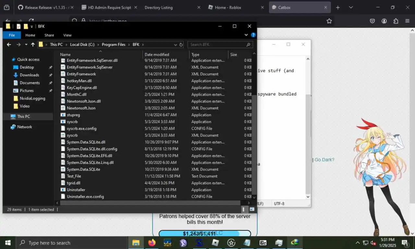This screenshot has height=249, width=415.
Task: Open NvidiaLogging folder in sidebar
Action: pyautogui.click(x=32, y=98)
